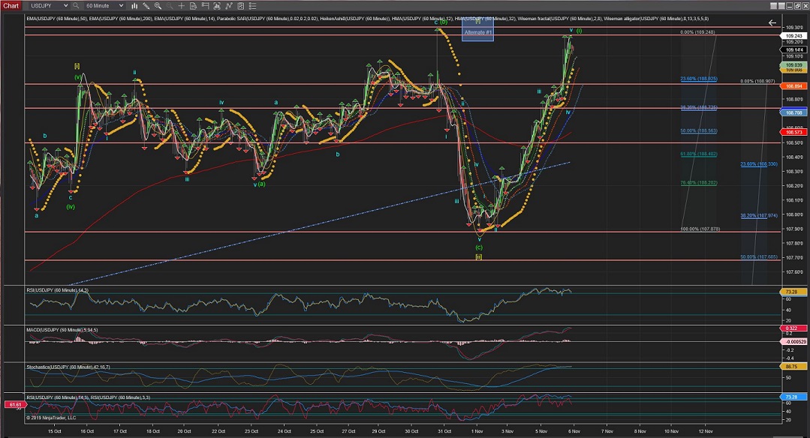Screen dimensions: 810x438
Task: Open the indicators line-graph icon
Action: [x=229, y=6]
